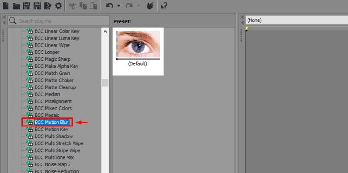This screenshot has width=348, height=173.
Task: Select BCC Make Alpha Key
Action: [x=57, y=67]
